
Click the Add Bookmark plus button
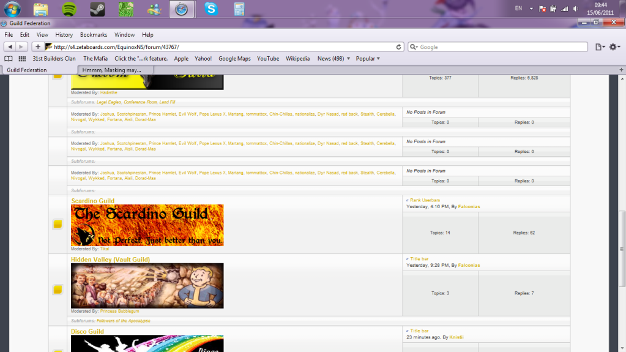pos(38,47)
